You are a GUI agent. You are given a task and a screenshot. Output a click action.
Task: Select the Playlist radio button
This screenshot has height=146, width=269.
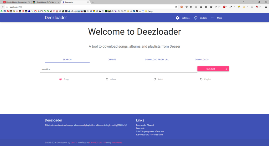tap(201, 79)
